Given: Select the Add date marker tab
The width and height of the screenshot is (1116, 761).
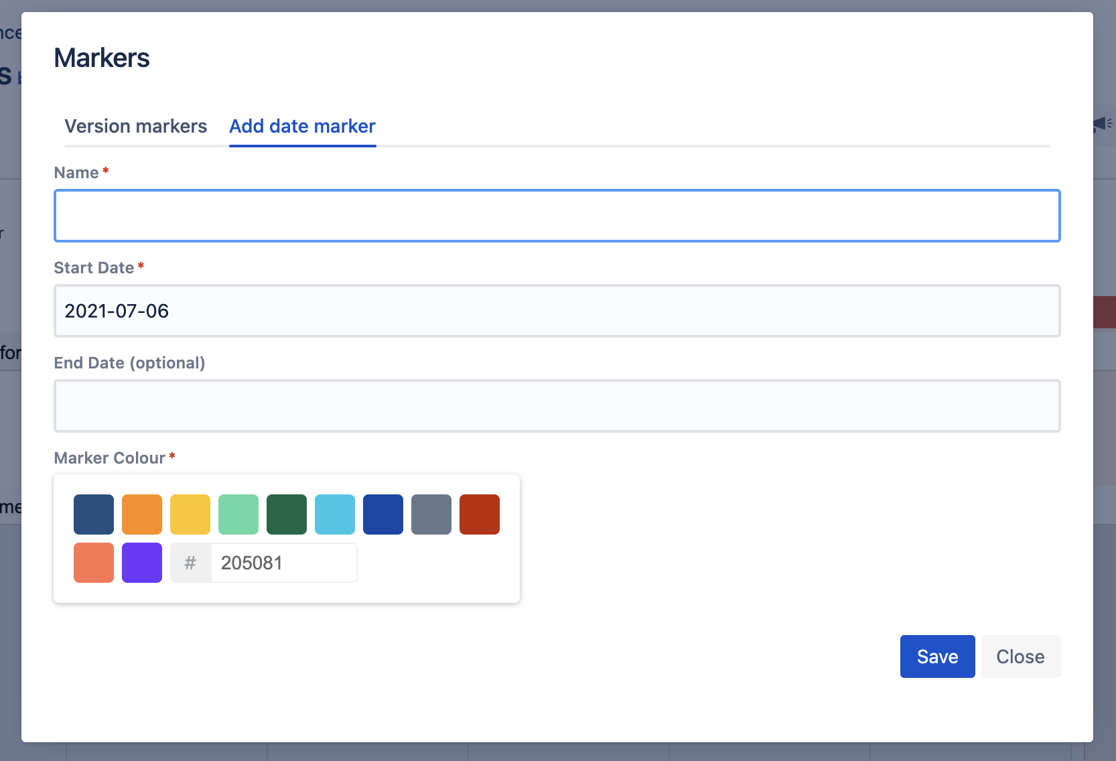Looking at the screenshot, I should pyautogui.click(x=302, y=126).
